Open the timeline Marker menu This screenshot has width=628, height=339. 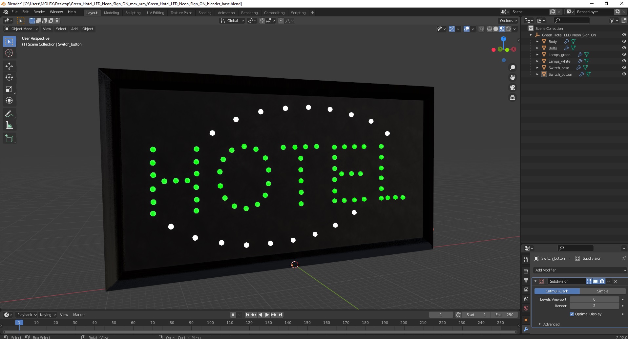point(79,315)
